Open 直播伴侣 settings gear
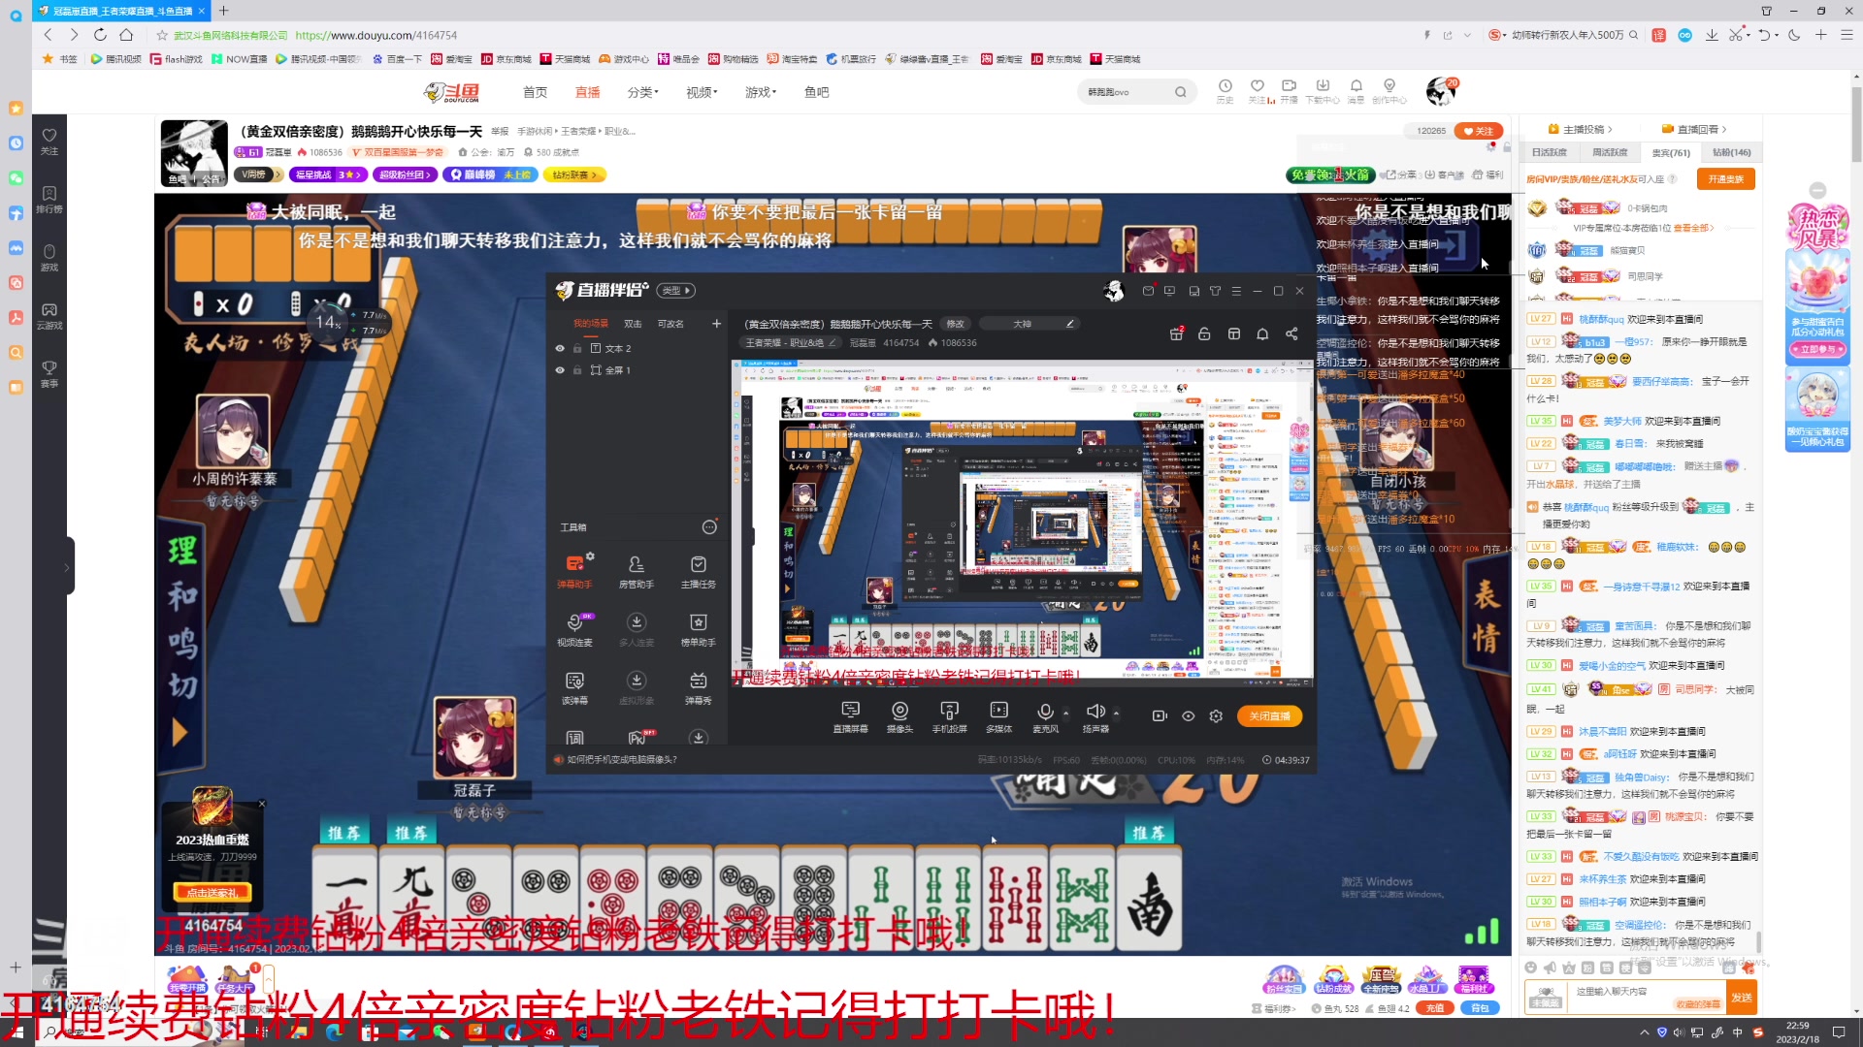 coord(1216,715)
